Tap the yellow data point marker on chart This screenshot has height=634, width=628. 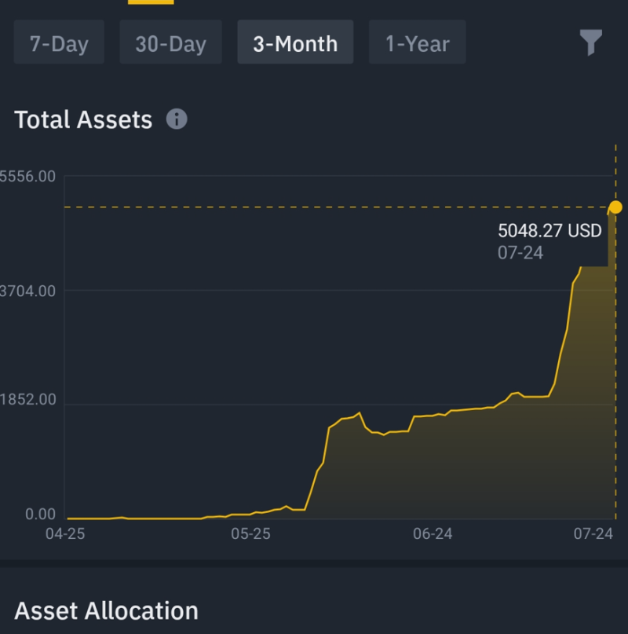(x=615, y=207)
